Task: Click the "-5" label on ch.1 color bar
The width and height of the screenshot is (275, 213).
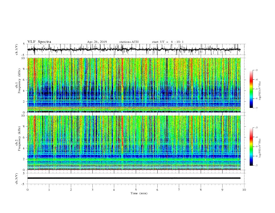Action: 256,89
